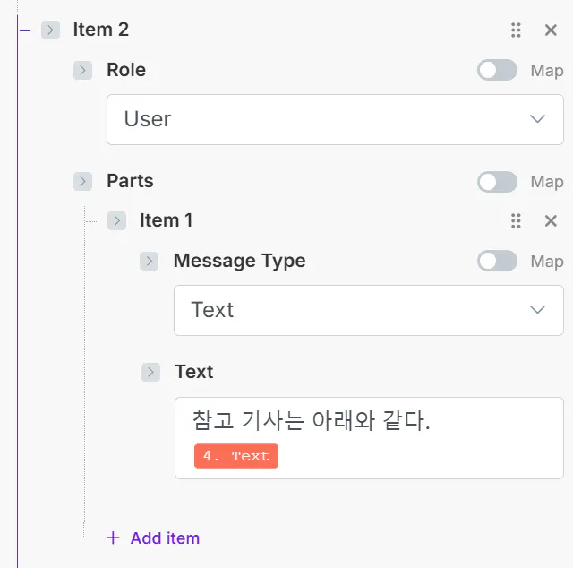
Task: Toggle the Map switch for Role
Action: 497,71
